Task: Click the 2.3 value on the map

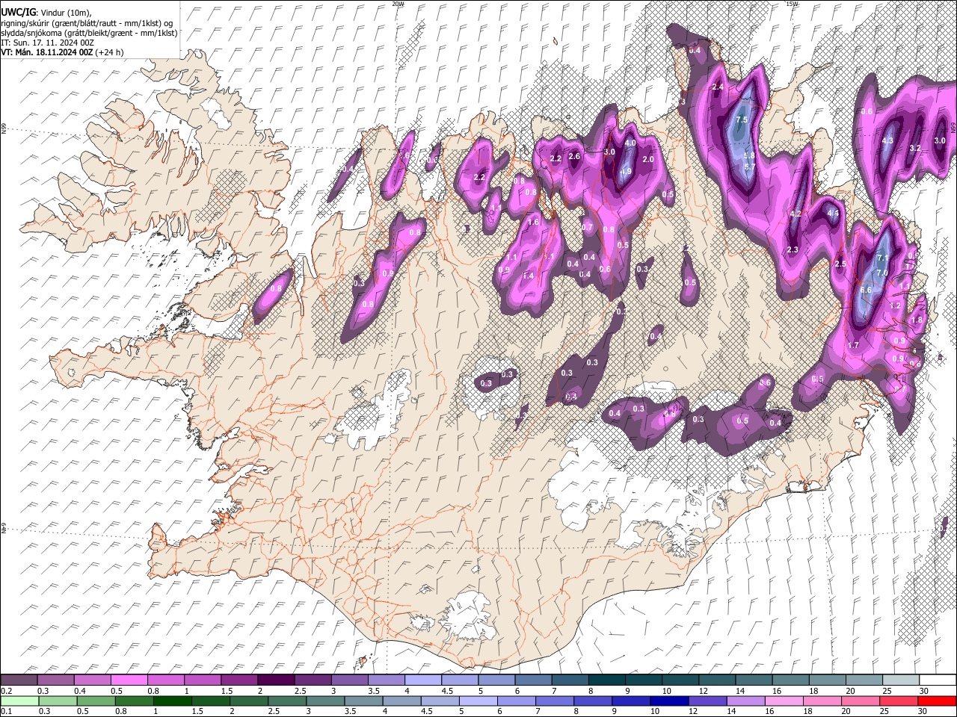Action: (793, 250)
